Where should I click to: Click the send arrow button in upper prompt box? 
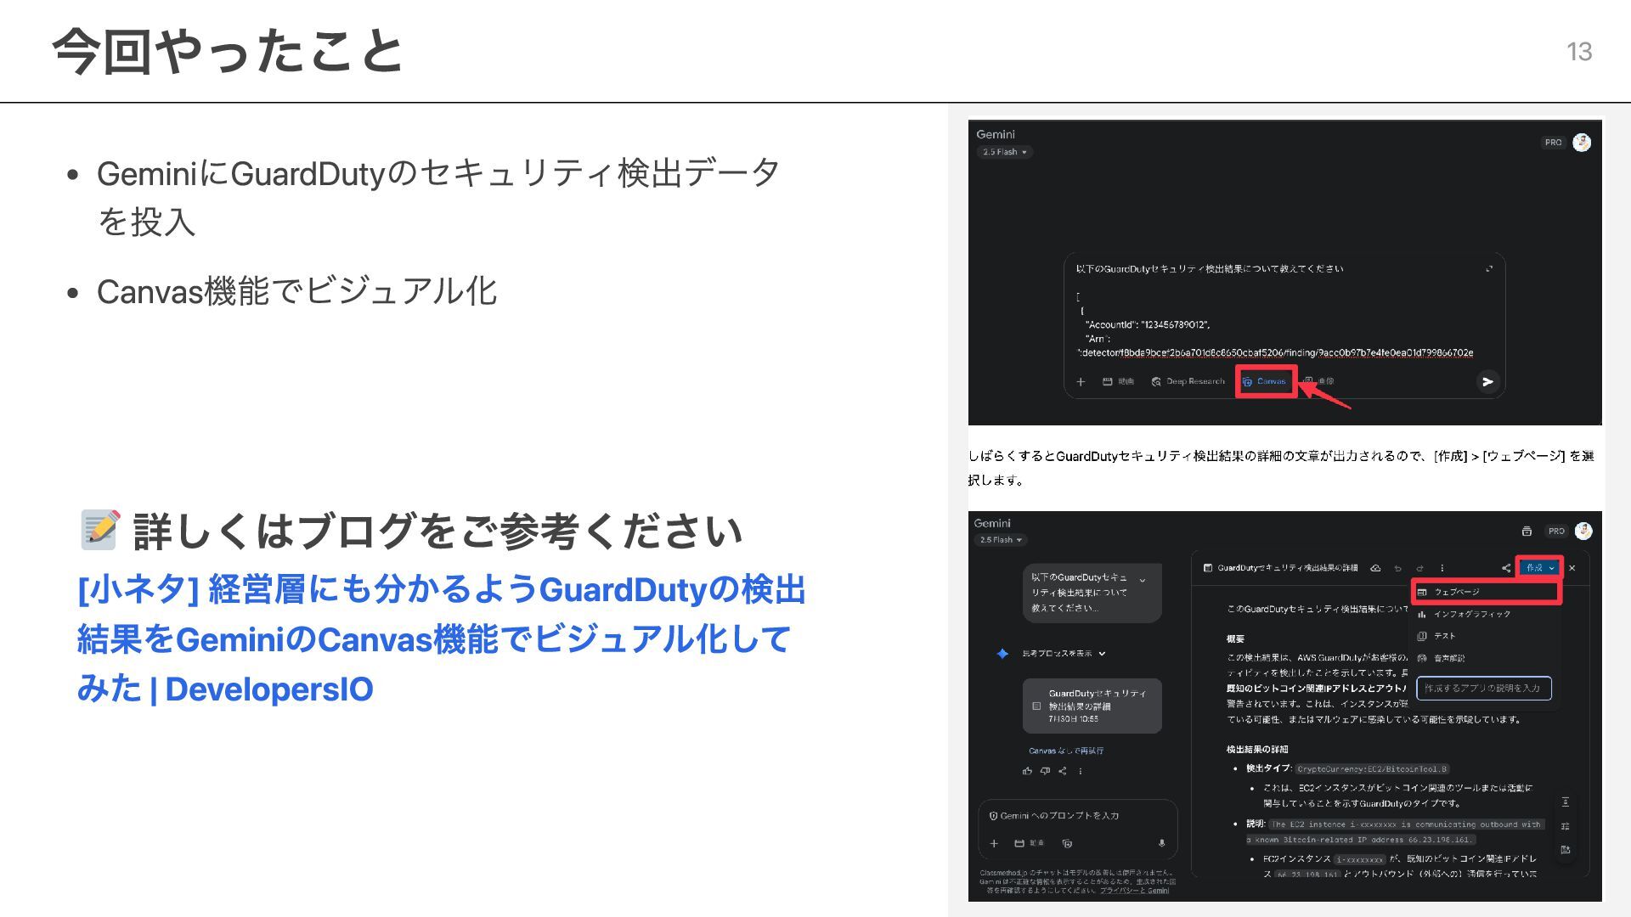pos(1487,382)
